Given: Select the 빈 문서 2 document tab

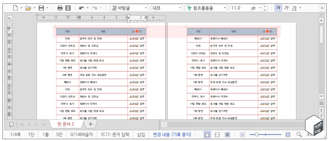Looking at the screenshot, I should point(66,124).
